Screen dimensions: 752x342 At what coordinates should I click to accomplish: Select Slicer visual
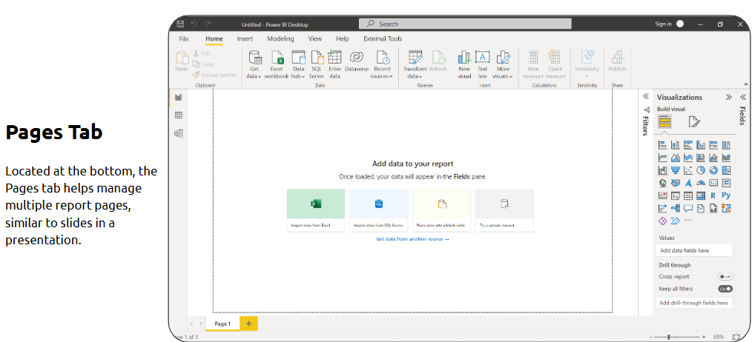(x=676, y=195)
